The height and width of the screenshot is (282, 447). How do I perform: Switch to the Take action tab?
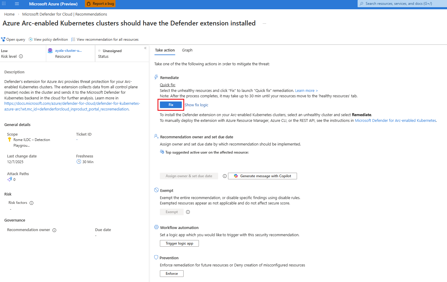click(165, 50)
